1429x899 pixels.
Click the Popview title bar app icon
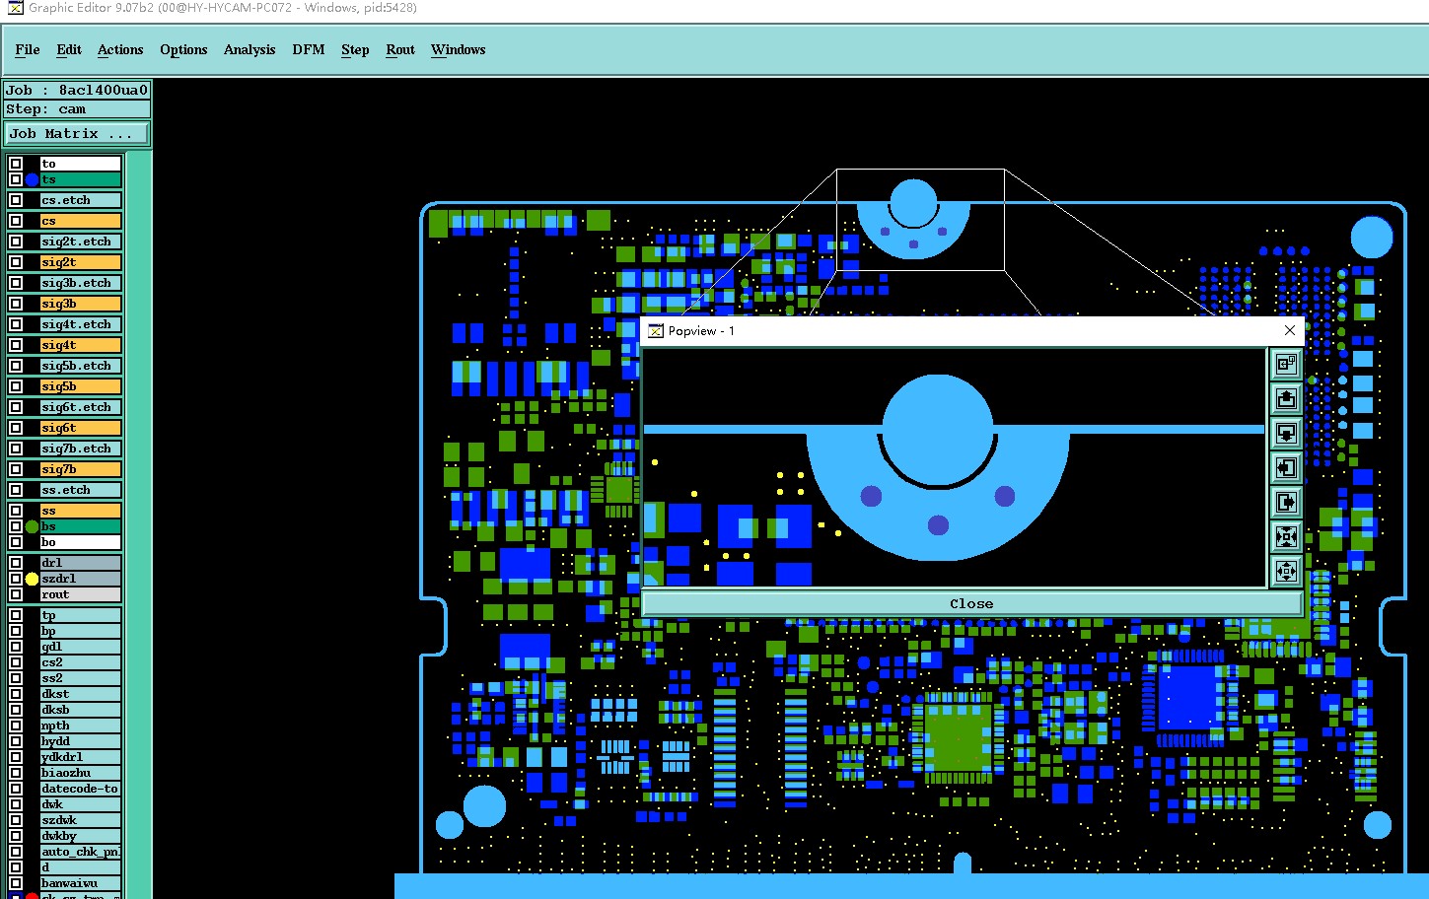coord(656,331)
